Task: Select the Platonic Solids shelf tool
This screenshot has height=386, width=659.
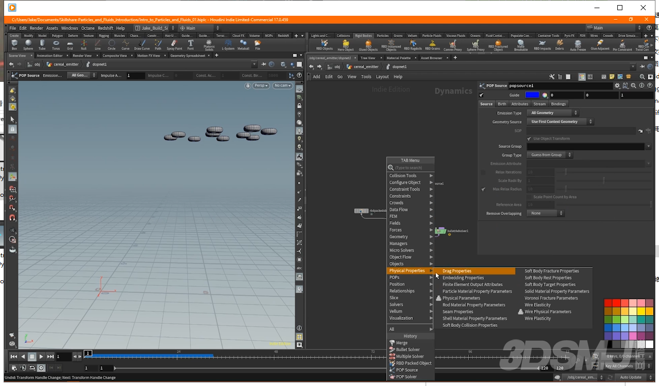Action: pyautogui.click(x=209, y=46)
